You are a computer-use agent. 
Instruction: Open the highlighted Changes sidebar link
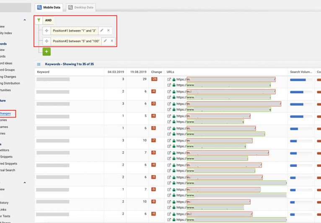click(x=6, y=113)
